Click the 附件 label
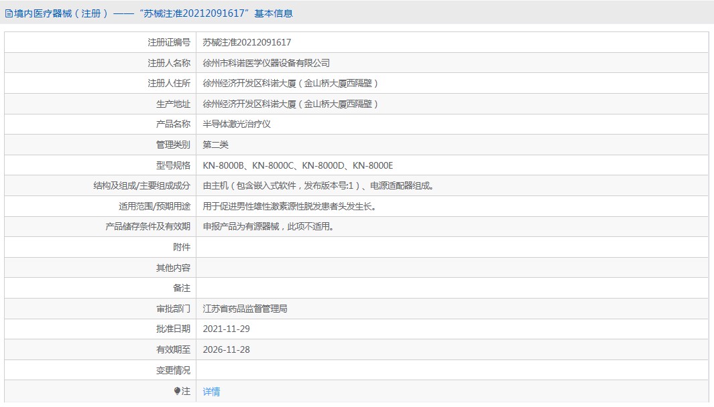 pos(182,247)
